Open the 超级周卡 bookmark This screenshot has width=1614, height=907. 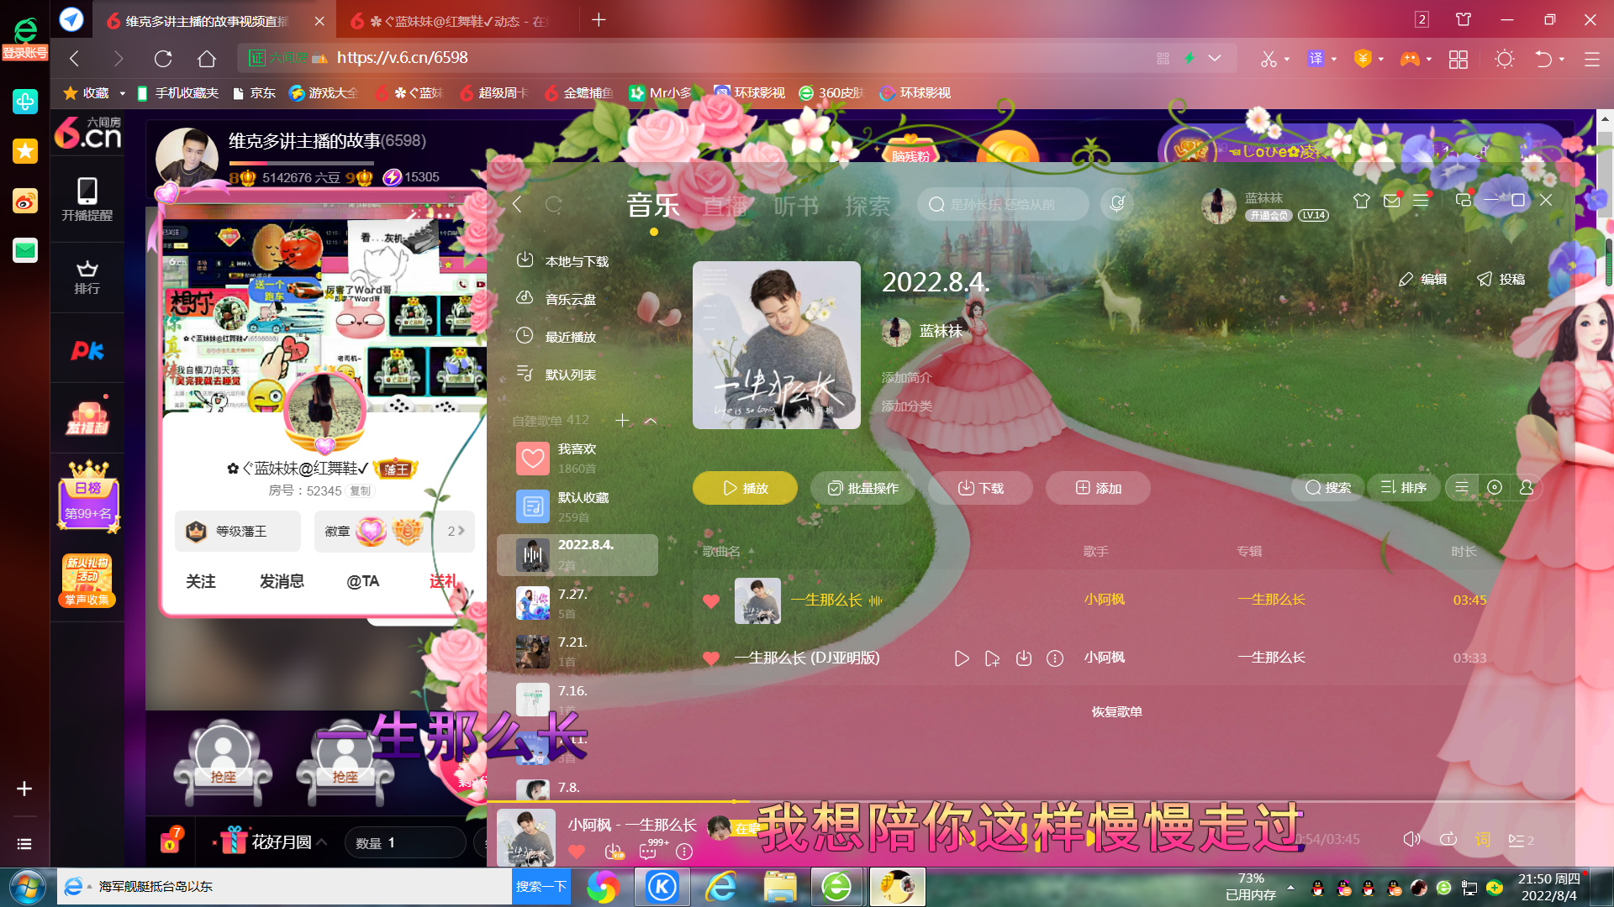click(x=494, y=93)
